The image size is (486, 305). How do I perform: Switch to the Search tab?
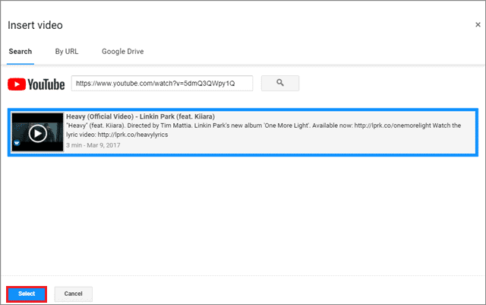click(21, 52)
